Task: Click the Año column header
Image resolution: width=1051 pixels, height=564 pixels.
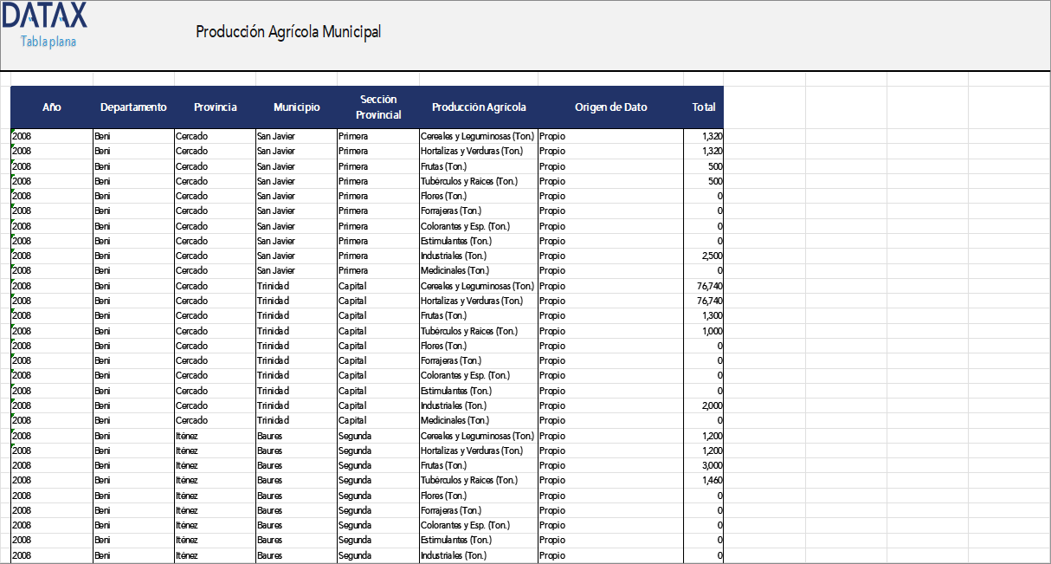Action: (52, 107)
